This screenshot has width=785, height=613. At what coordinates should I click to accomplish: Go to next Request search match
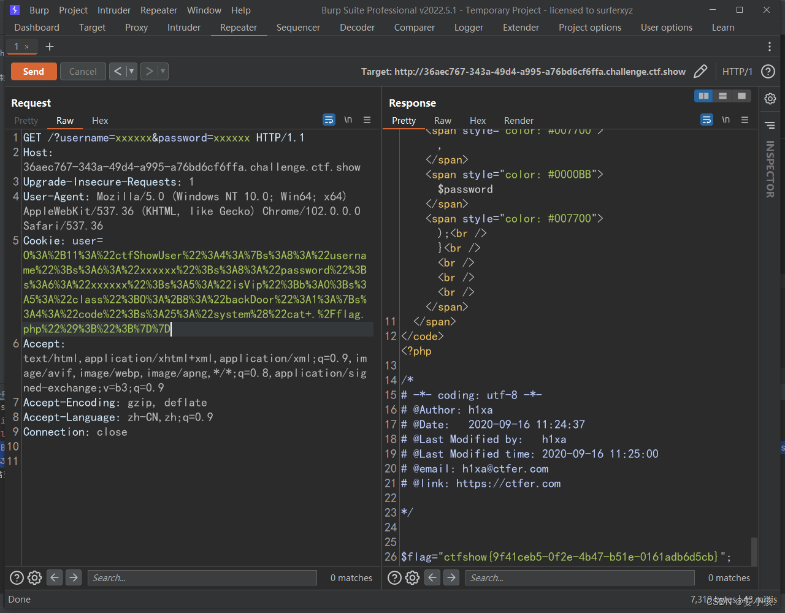(74, 577)
